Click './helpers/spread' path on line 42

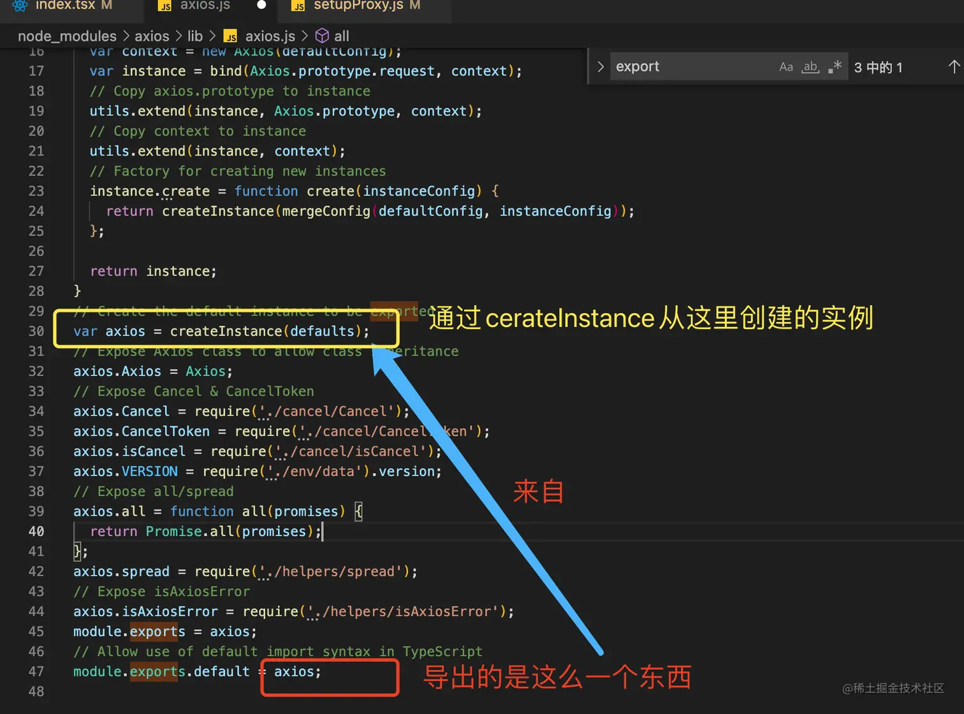(x=330, y=571)
